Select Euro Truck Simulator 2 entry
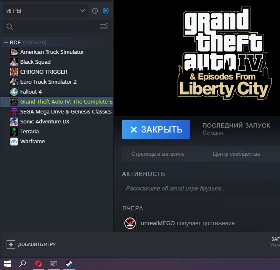The width and height of the screenshot is (280, 270). 57,82
